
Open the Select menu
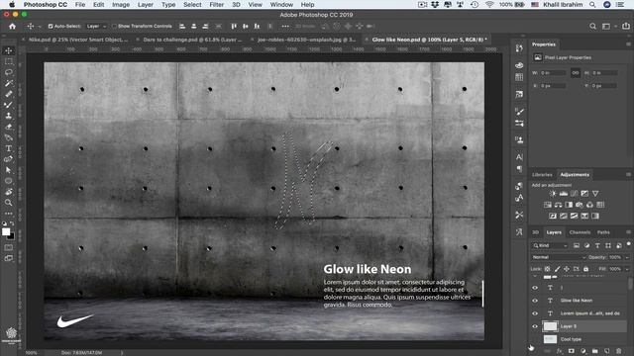(192, 4)
